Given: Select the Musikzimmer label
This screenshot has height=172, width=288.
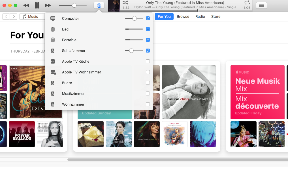Looking at the screenshot, I should click(x=73, y=93).
